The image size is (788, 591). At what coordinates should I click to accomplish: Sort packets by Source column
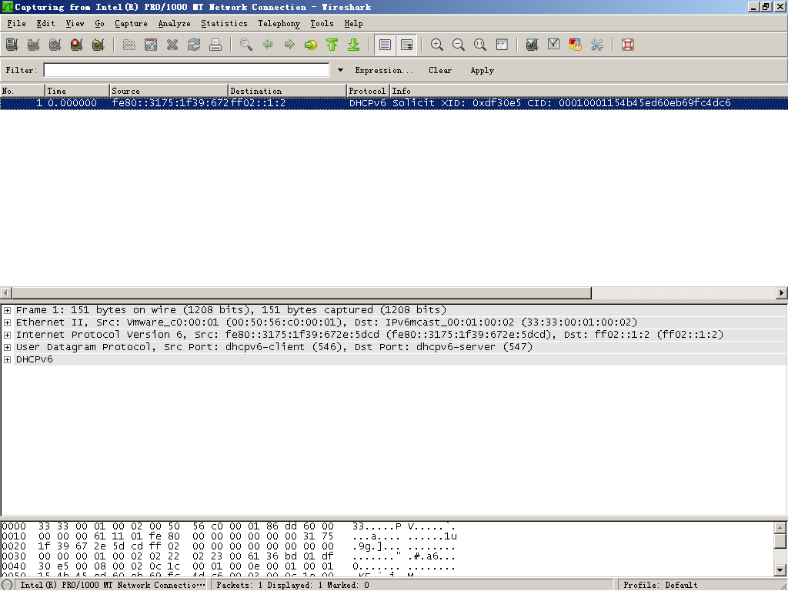[169, 91]
